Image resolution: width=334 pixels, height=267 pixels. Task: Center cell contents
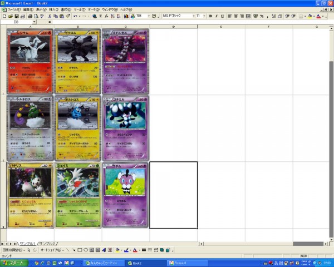236,16
